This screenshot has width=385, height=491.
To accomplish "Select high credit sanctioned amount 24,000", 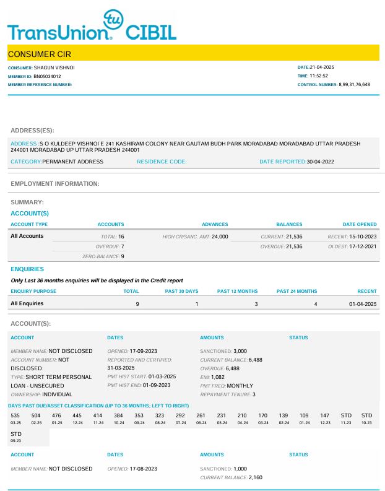I will coord(220,237).
